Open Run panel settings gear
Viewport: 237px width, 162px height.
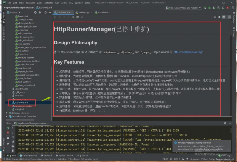(225, 123)
